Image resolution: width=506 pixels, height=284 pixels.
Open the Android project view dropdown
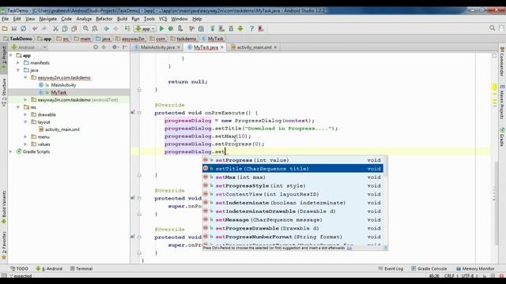(x=29, y=47)
